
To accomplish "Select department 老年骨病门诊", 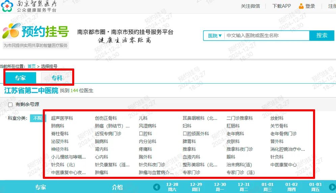I will 283,134.
